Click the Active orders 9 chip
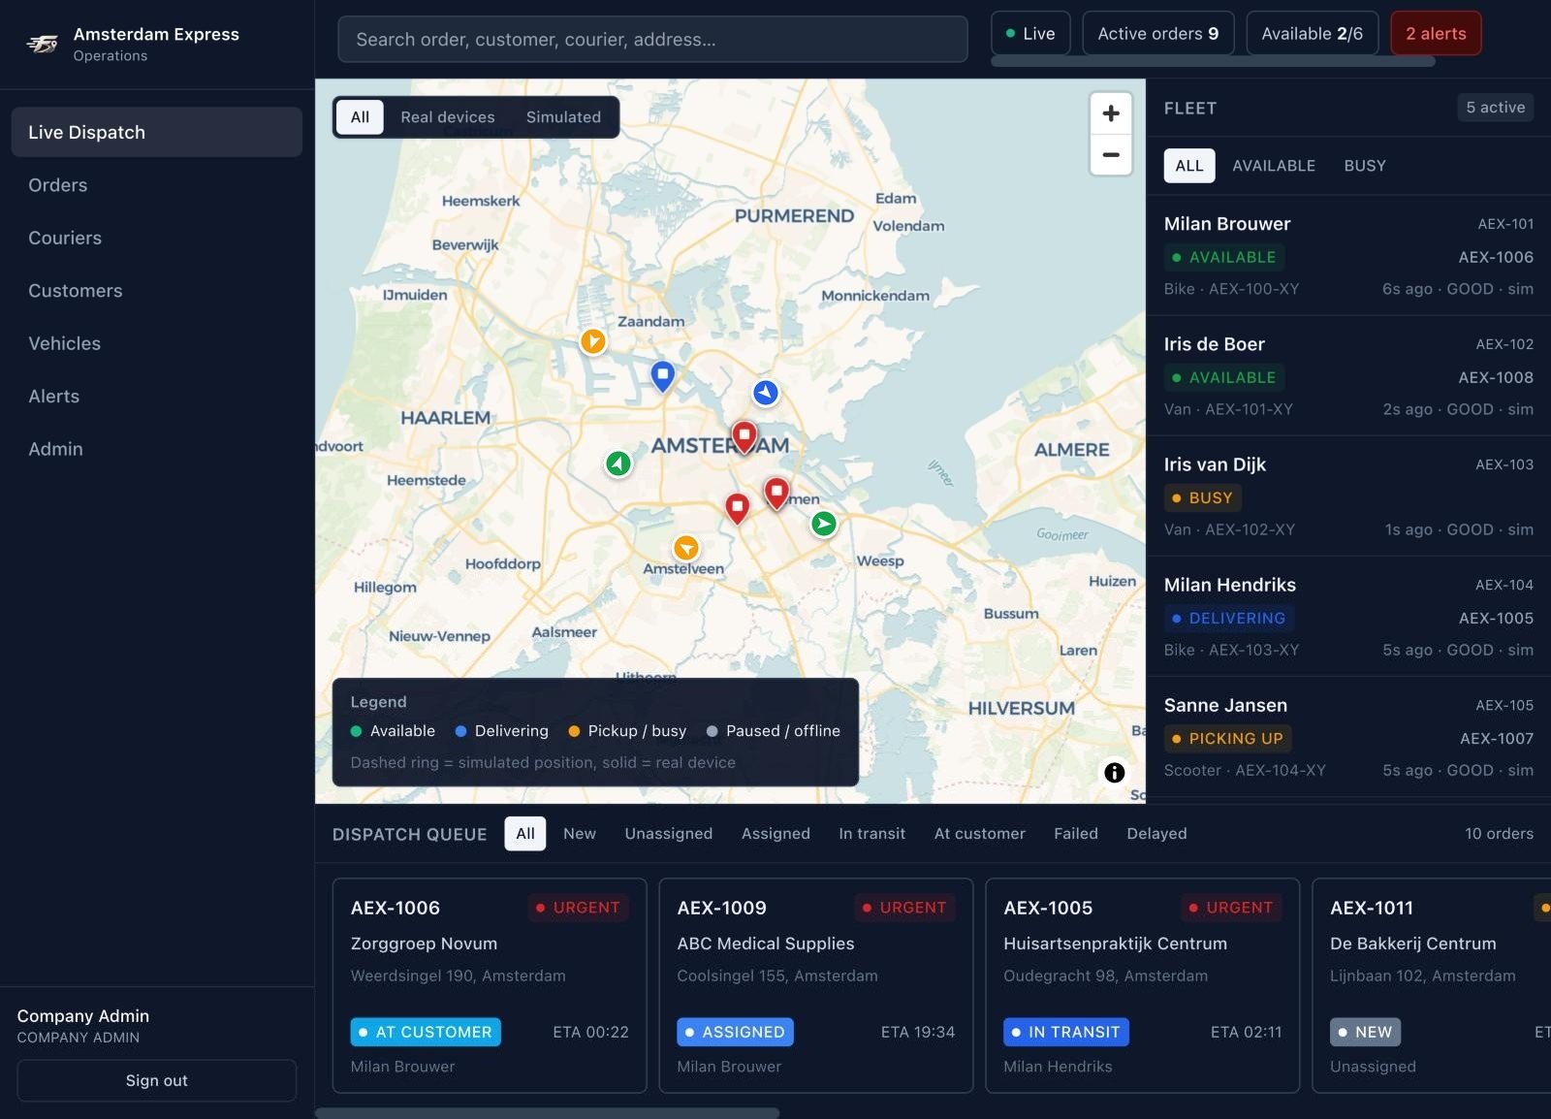1551x1119 pixels. (1158, 33)
